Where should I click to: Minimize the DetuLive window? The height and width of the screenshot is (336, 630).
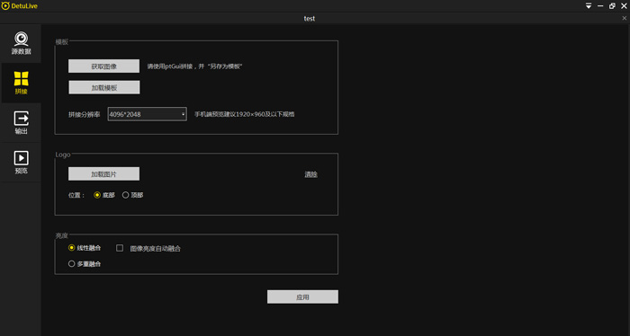[x=600, y=6]
